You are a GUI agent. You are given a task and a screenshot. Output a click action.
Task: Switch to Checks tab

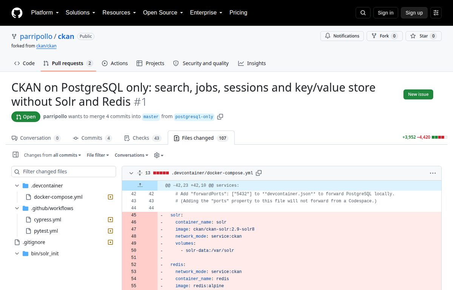(143, 138)
